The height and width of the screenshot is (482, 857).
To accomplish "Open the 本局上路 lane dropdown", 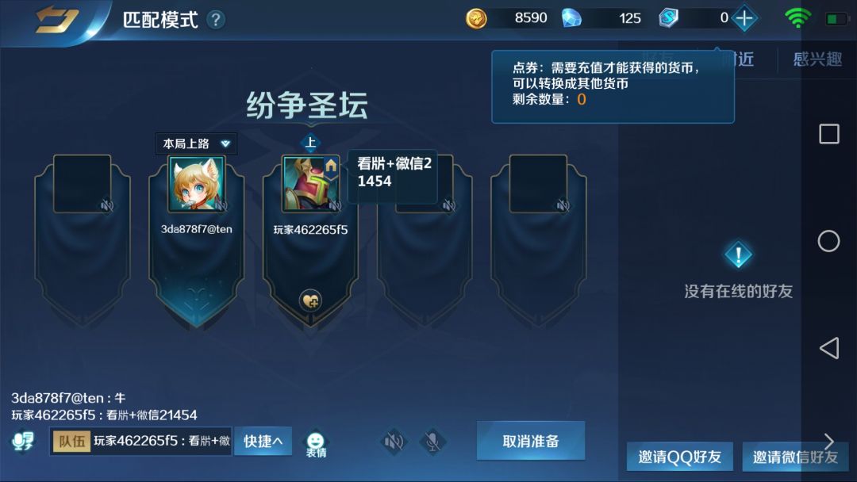I will [196, 143].
